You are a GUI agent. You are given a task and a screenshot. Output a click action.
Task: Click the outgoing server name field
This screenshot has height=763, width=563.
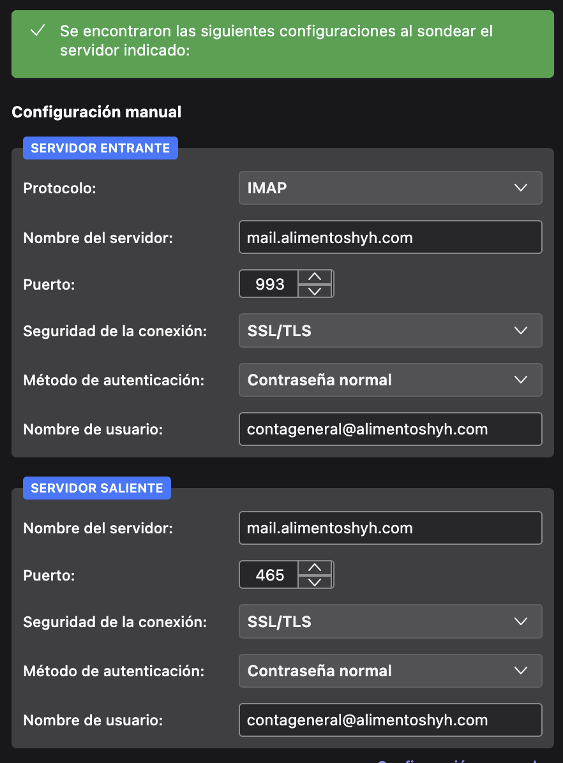point(390,528)
